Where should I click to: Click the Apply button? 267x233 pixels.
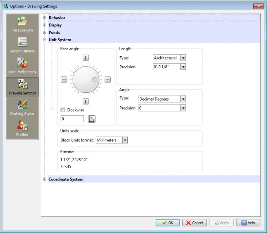click(x=221, y=223)
